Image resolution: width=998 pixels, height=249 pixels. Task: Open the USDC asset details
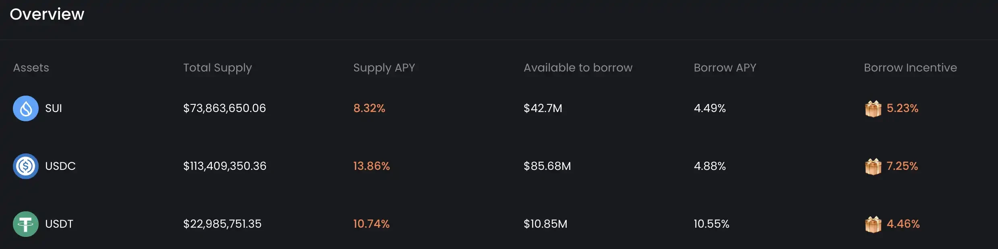[x=60, y=166]
